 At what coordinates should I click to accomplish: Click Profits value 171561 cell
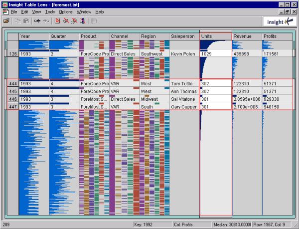(x=277, y=54)
